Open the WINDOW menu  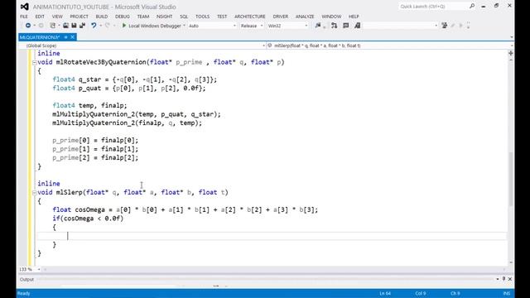331,17
